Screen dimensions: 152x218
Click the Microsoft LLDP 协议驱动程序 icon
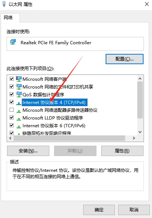point(19,119)
